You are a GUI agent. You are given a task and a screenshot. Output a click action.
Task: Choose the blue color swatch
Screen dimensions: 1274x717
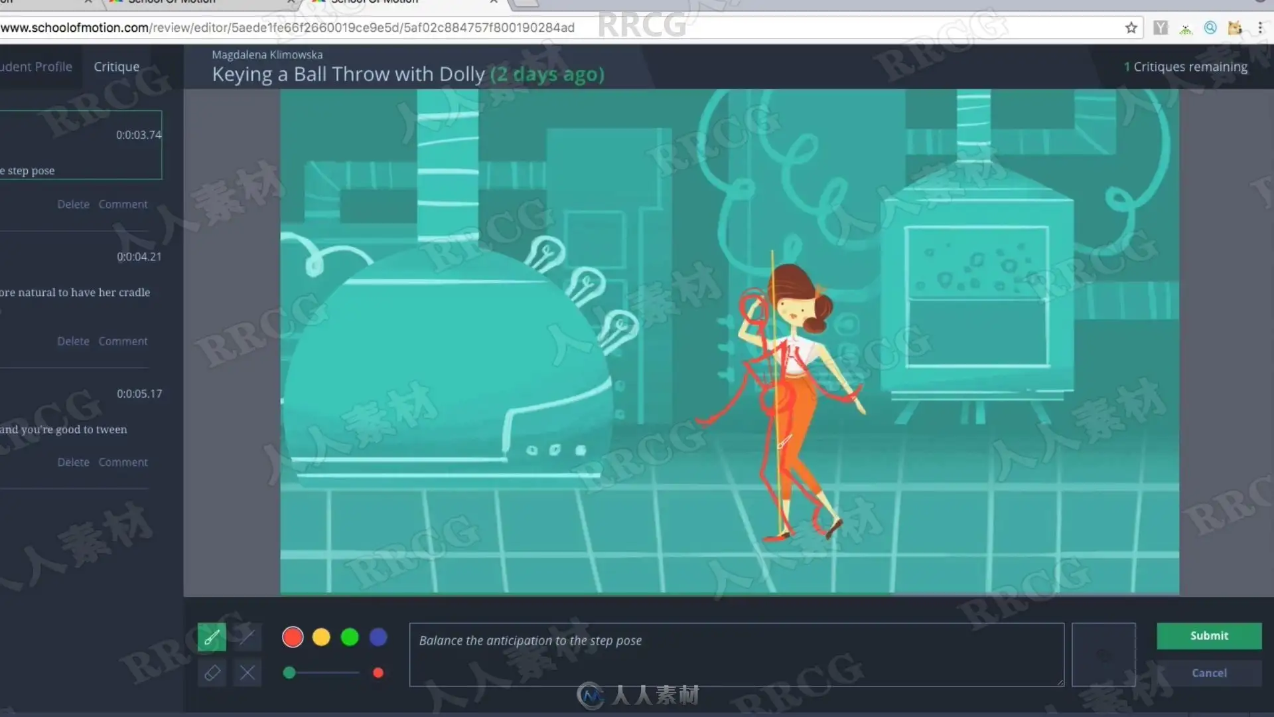point(378,637)
